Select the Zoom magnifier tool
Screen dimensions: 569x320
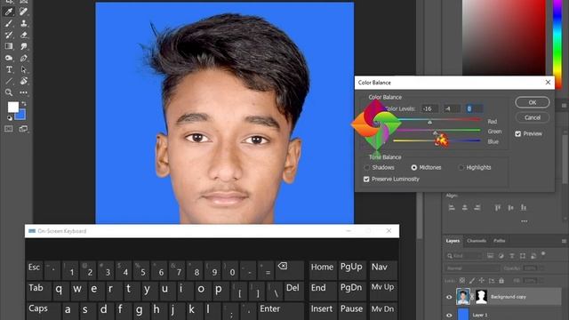coord(9,92)
